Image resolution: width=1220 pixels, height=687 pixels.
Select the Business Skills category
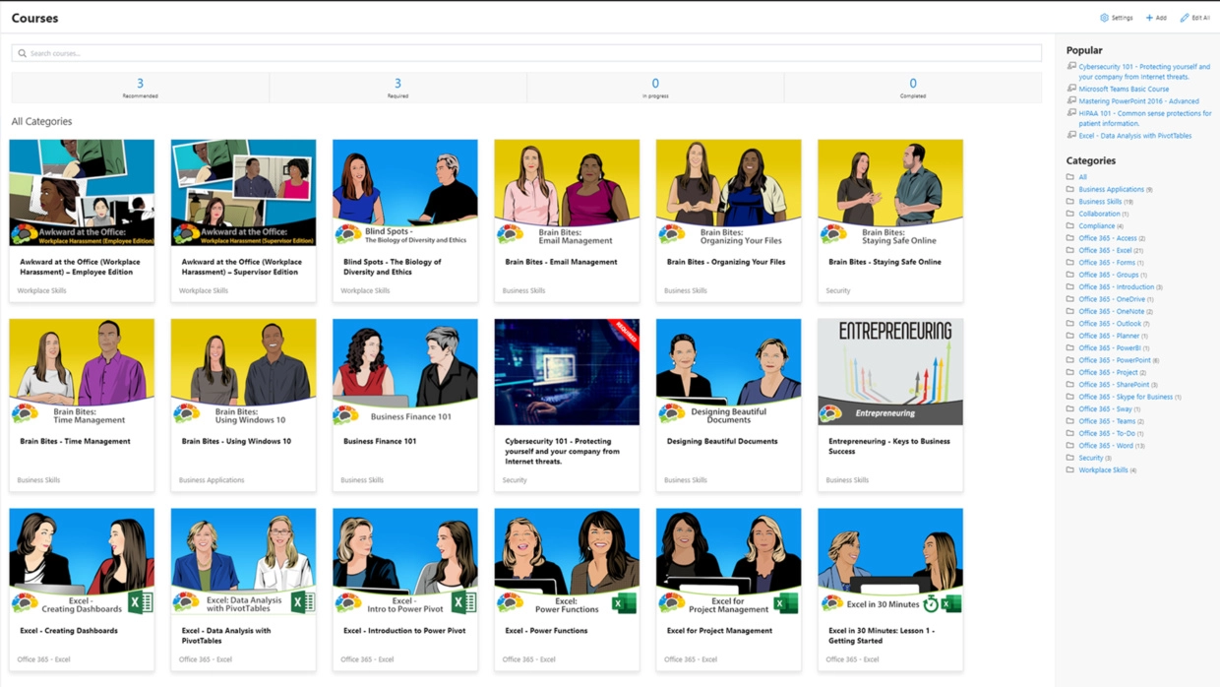(1100, 202)
